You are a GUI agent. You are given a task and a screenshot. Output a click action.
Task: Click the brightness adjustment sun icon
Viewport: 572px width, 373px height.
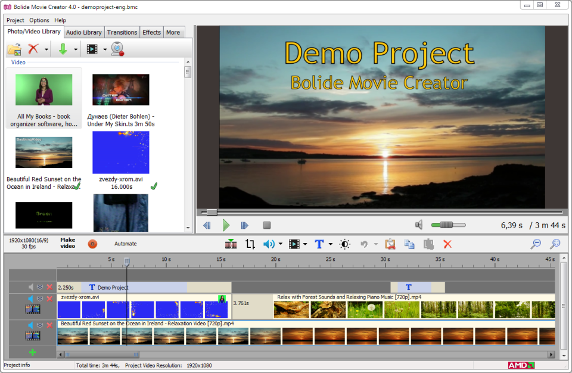coord(345,244)
